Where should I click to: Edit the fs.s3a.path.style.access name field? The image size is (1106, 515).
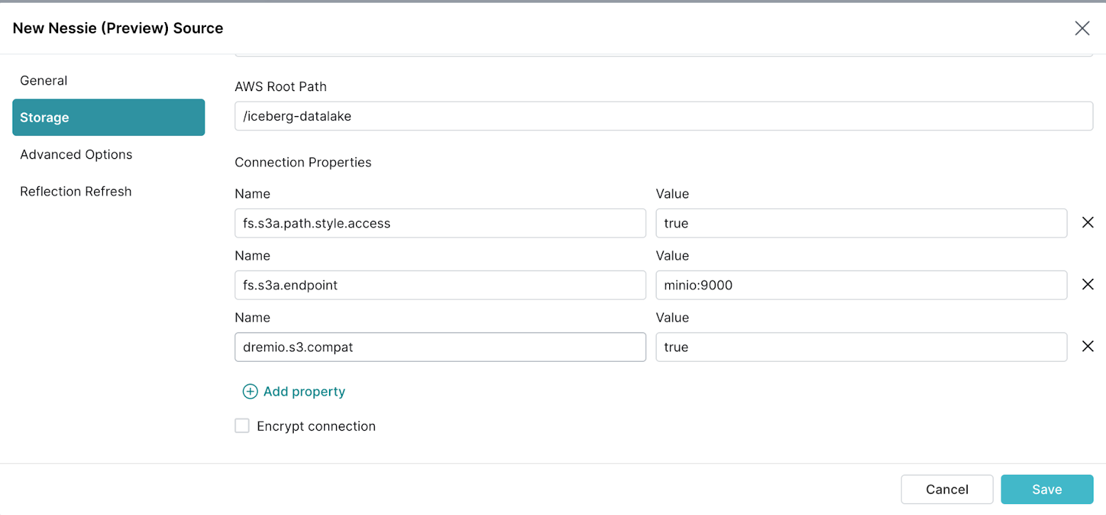[x=440, y=223]
